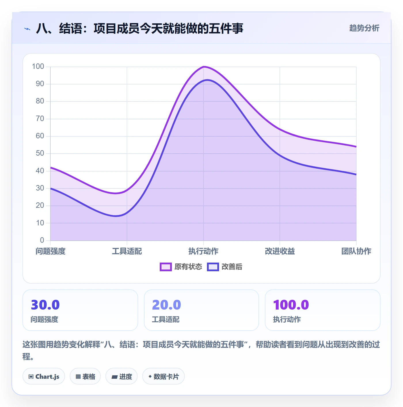Click the 20 y-axis tick label
This screenshot has height=407, width=403.
click(x=40, y=206)
